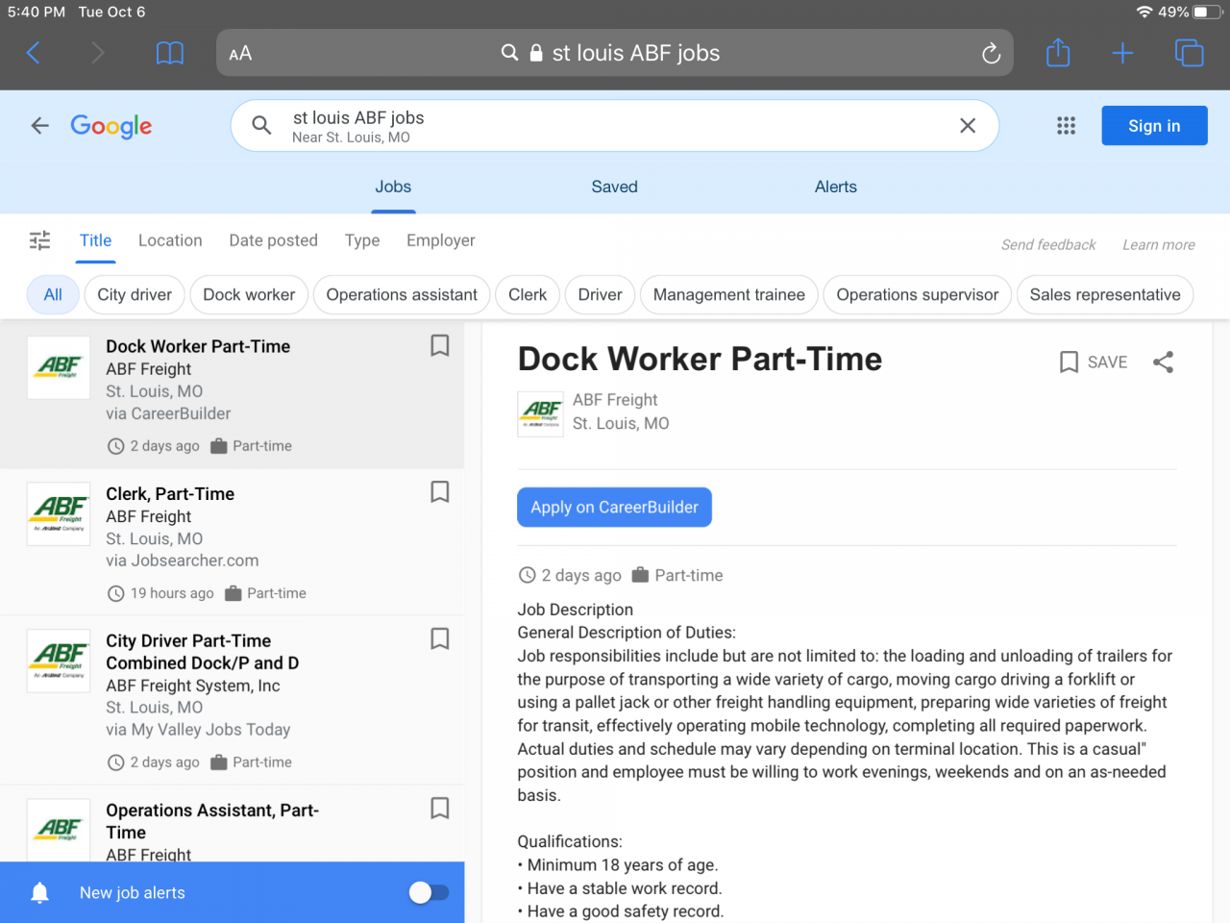The image size is (1230, 923).
Task: Share the Dock Worker job posting
Action: pyautogui.click(x=1163, y=362)
